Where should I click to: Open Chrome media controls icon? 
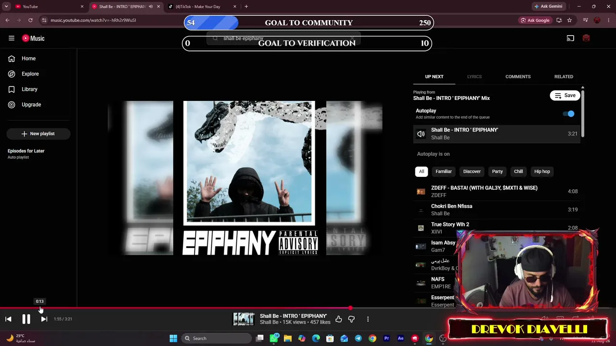coord(586,20)
